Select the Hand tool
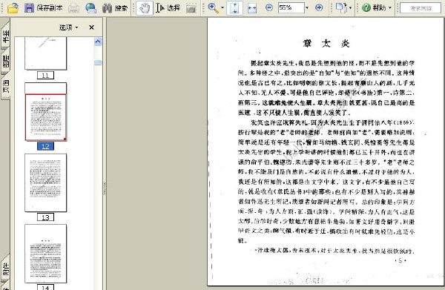Image resolution: width=445 pixels, height=290 pixels. (145, 8)
